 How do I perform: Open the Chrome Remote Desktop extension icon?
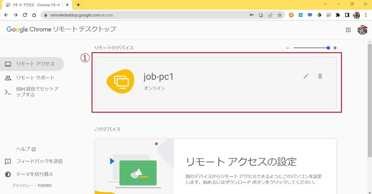[x=328, y=15]
